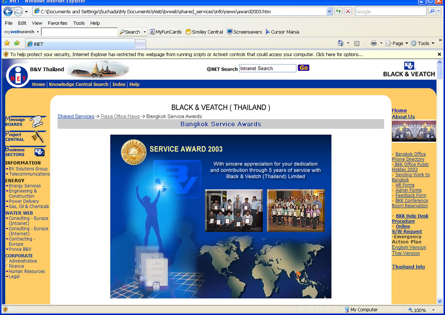The width and height of the screenshot is (445, 315).
Task: Expand the search provider options dropdown
Action: click(x=439, y=12)
